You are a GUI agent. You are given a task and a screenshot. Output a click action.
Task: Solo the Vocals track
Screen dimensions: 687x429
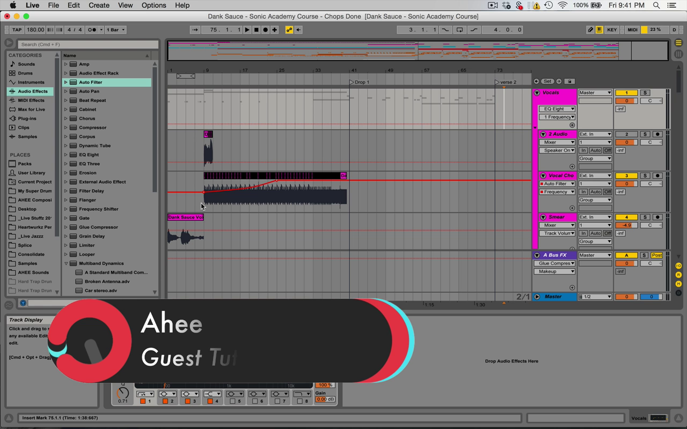pyautogui.click(x=645, y=93)
